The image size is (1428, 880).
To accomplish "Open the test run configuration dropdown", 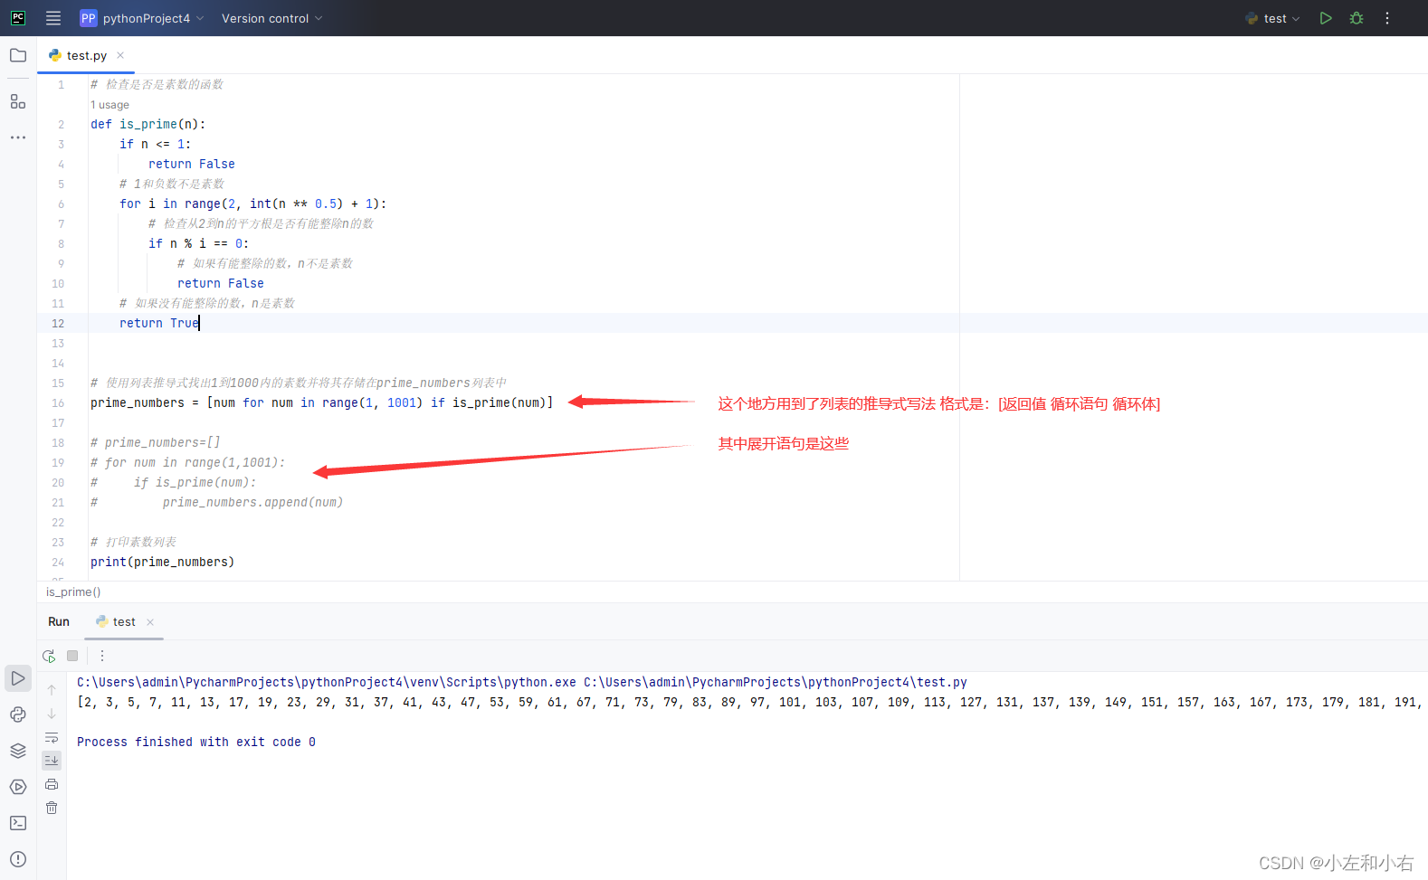I will click(x=1272, y=18).
